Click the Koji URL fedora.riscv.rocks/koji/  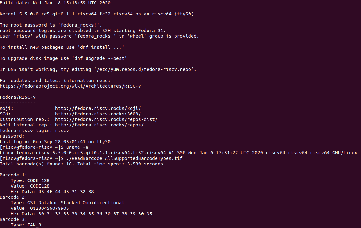point(98,108)
